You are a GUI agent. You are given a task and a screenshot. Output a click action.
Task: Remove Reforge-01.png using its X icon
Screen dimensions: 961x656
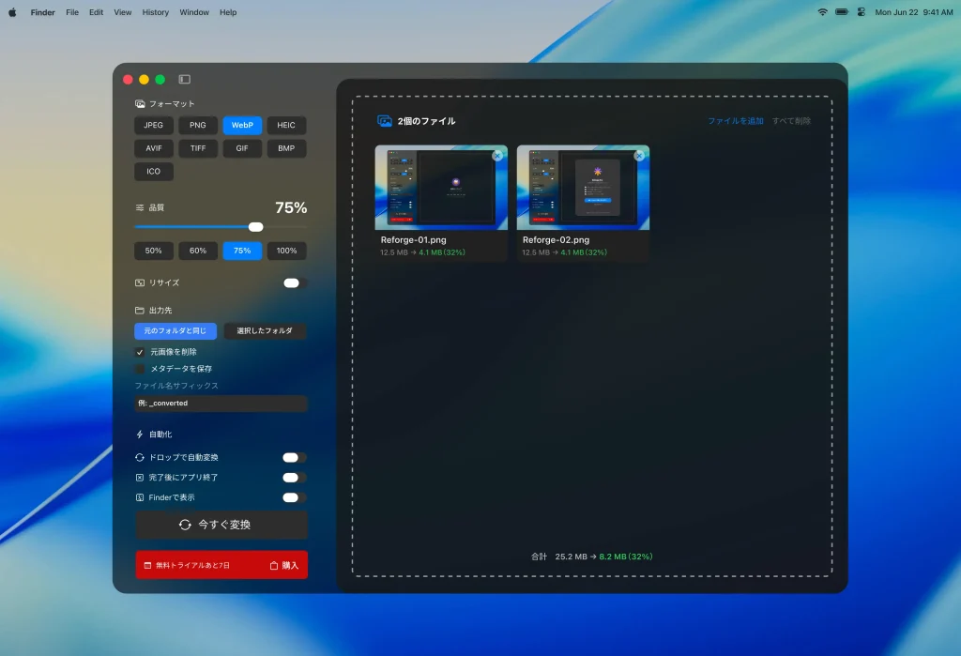coord(497,156)
